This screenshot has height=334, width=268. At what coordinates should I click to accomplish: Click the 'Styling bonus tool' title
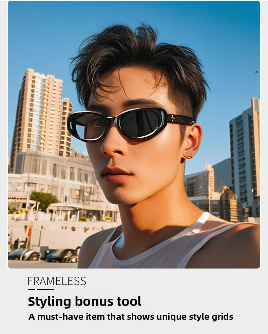(84, 301)
